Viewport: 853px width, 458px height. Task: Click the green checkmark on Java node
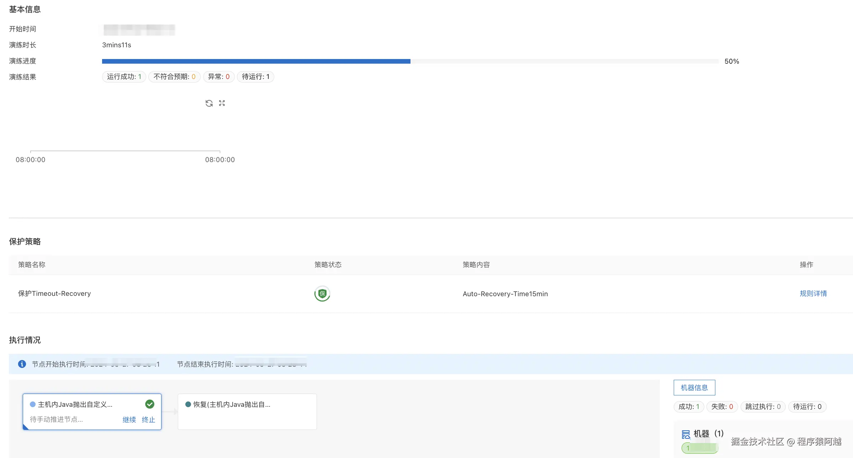[150, 404]
